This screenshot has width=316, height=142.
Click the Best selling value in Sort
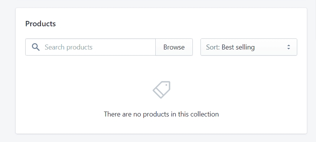pos(238,47)
